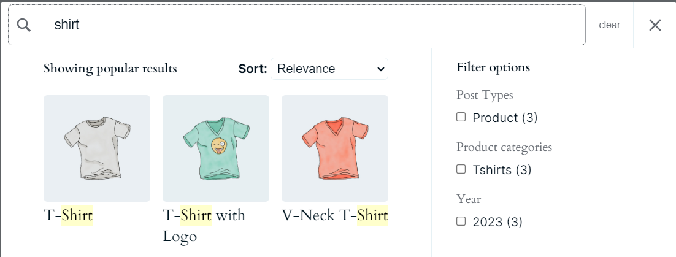The height and width of the screenshot is (257, 676).
Task: Open the 'V-Neck T-Shirt' title link
Action: (334, 215)
